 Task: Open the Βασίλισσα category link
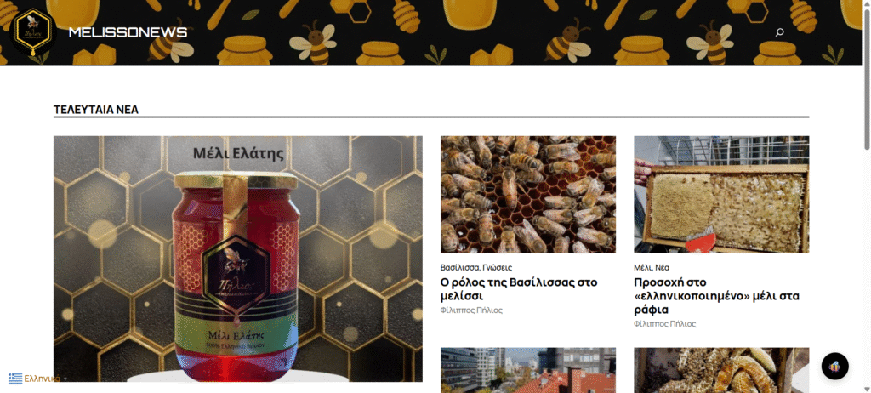[459, 267]
